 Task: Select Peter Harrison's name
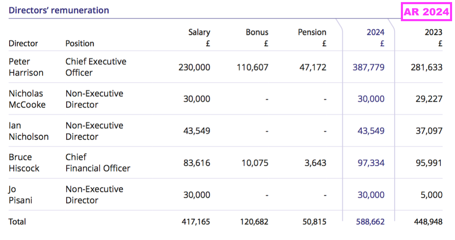point(26,67)
